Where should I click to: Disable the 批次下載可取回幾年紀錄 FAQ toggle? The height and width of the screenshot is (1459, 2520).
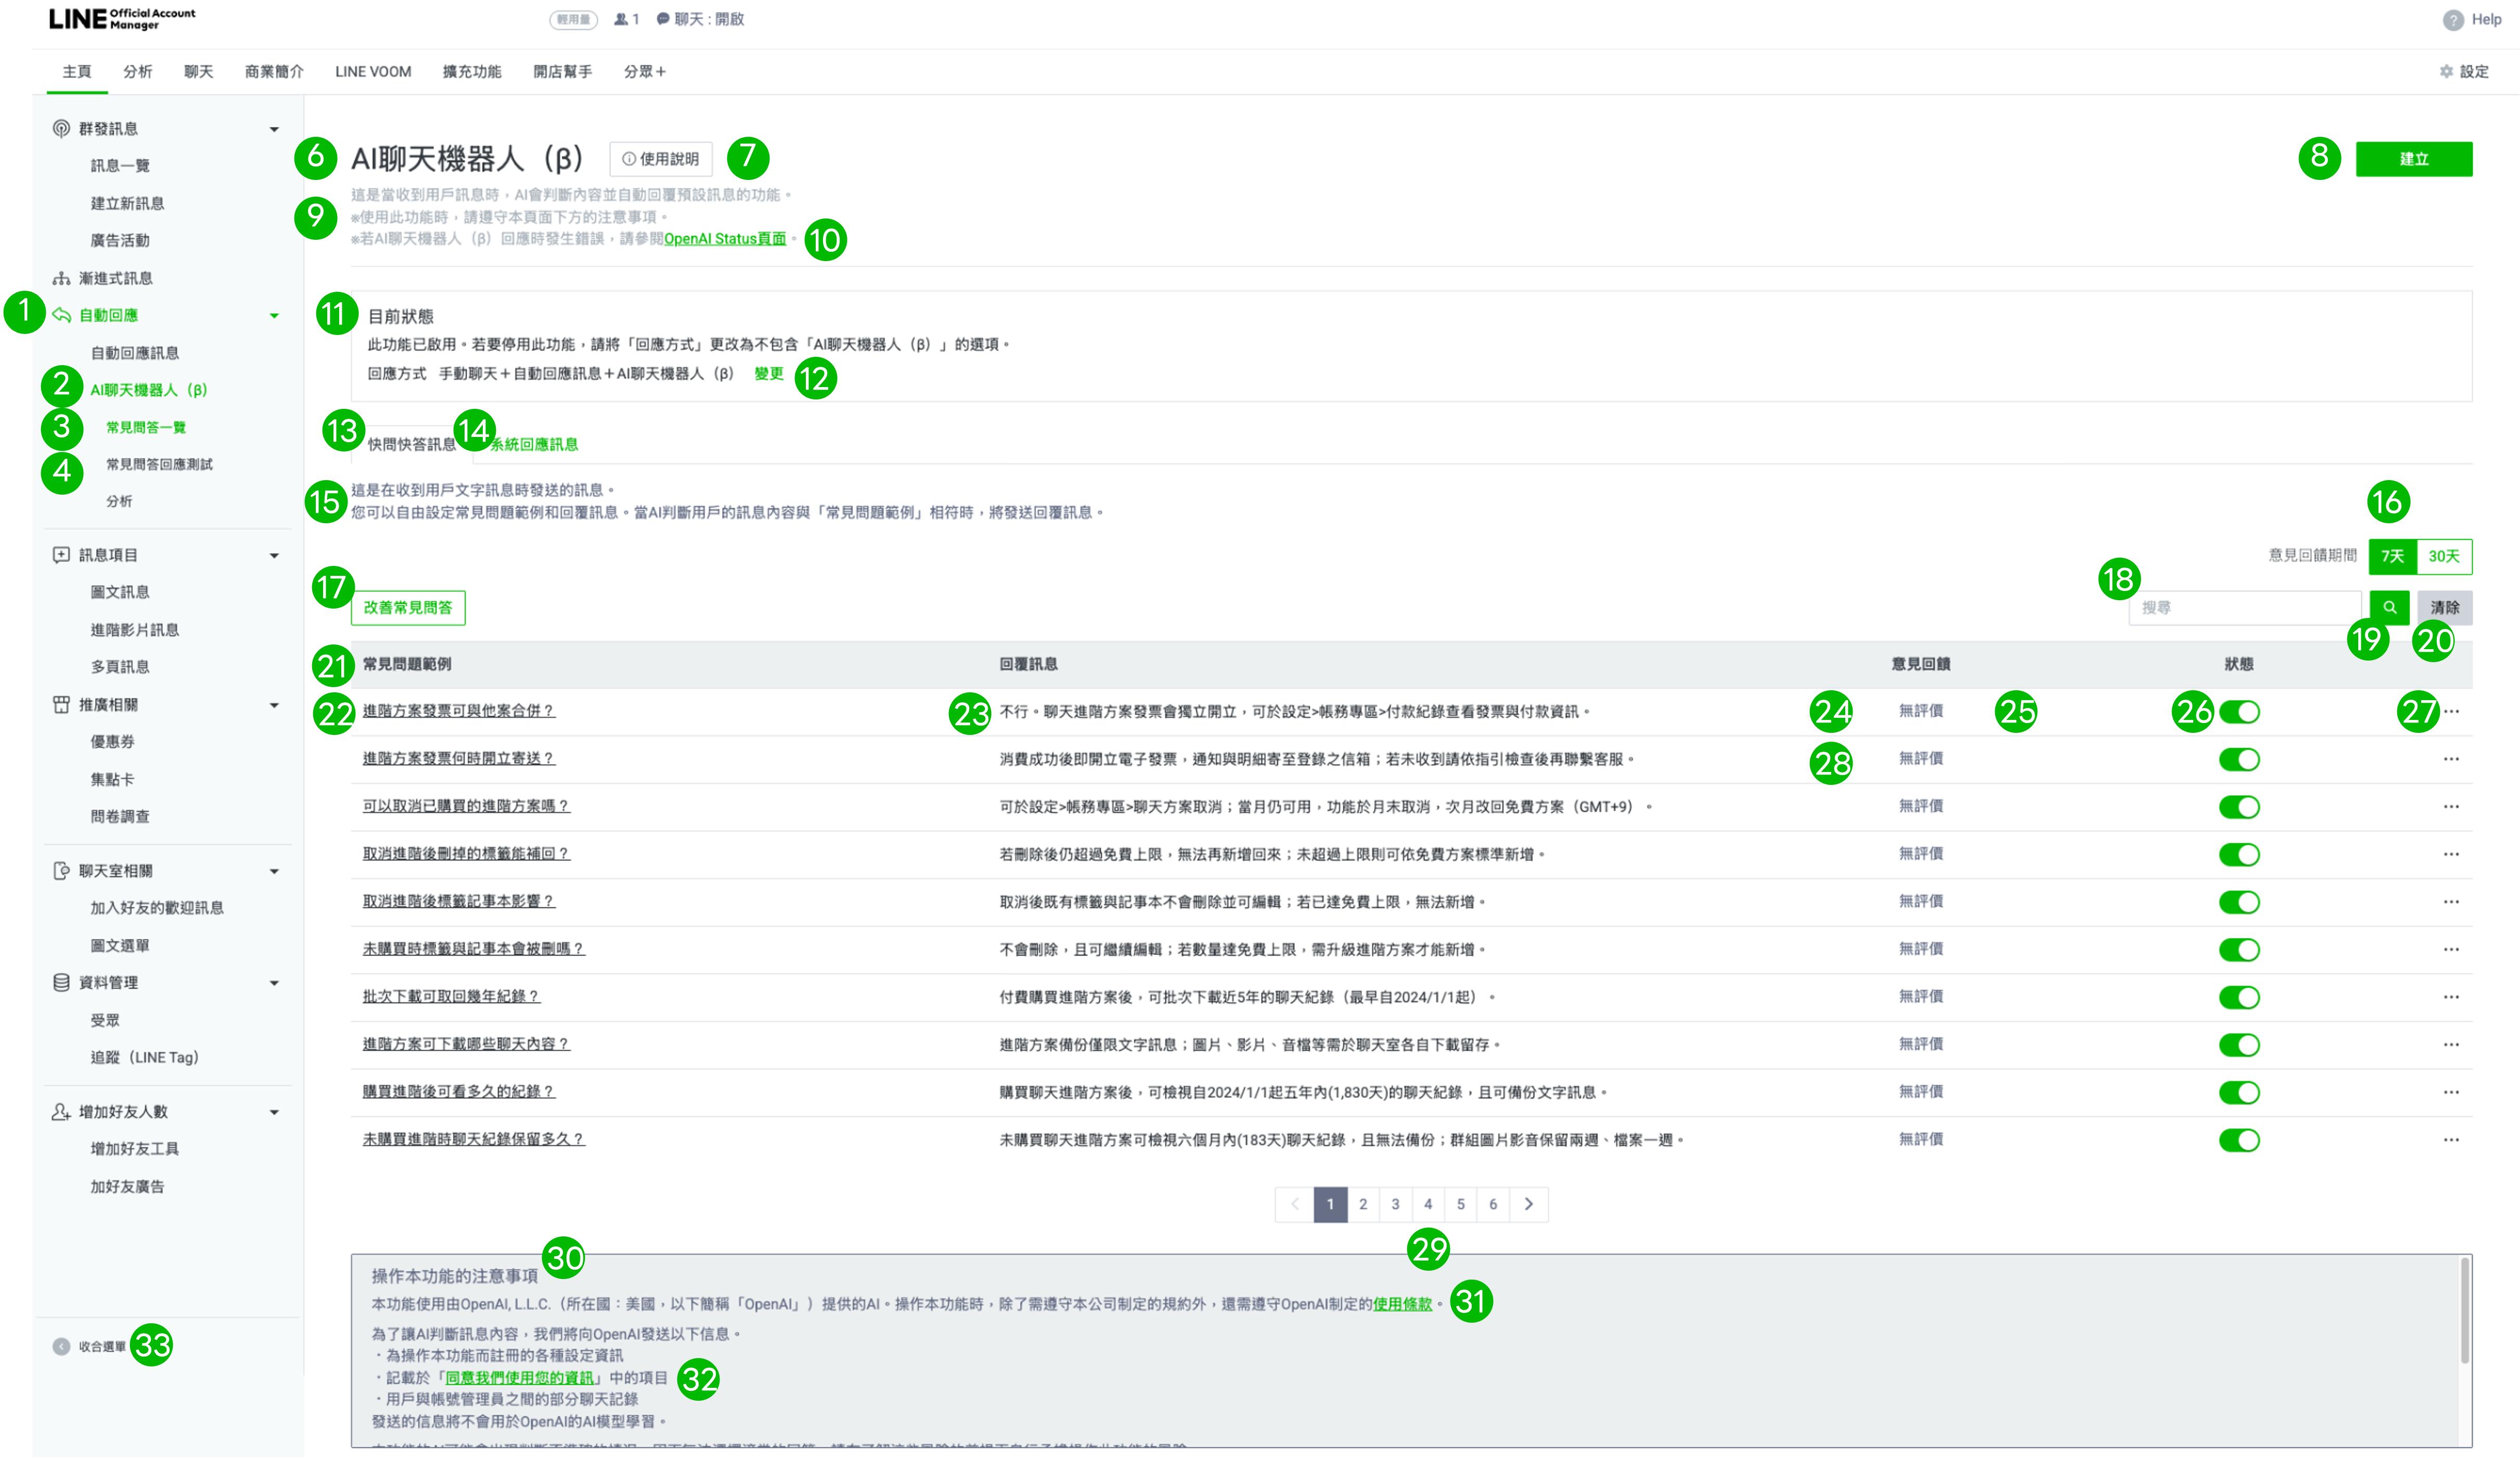[x=2239, y=997]
